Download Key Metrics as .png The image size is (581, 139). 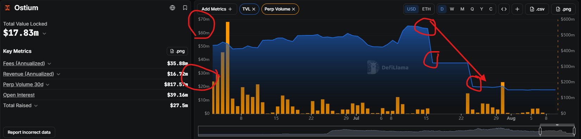[x=177, y=51]
